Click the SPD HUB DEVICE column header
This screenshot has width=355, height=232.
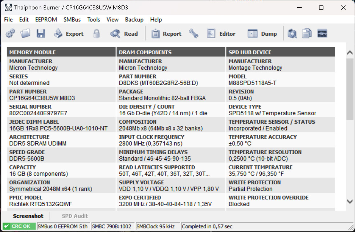point(281,52)
